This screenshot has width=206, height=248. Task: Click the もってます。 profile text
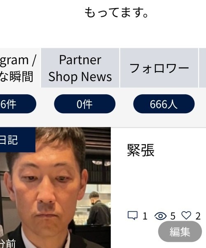116,12
